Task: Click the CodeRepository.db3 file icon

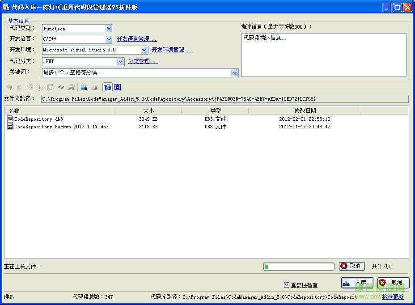Action: coord(10,119)
